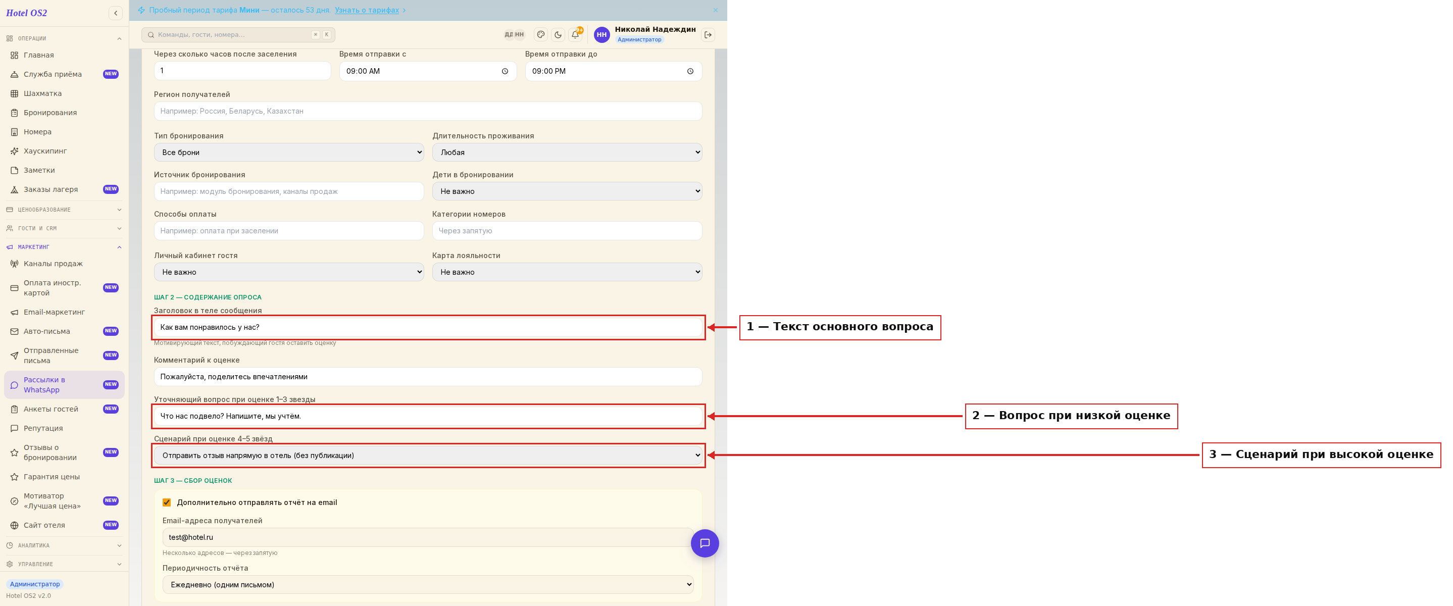Open Репутация page
The image size is (1453, 606).
(64, 428)
